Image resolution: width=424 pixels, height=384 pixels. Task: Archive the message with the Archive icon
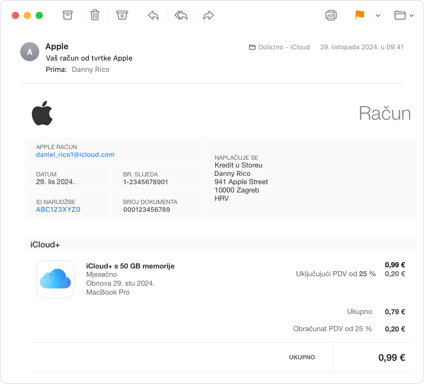(67, 15)
